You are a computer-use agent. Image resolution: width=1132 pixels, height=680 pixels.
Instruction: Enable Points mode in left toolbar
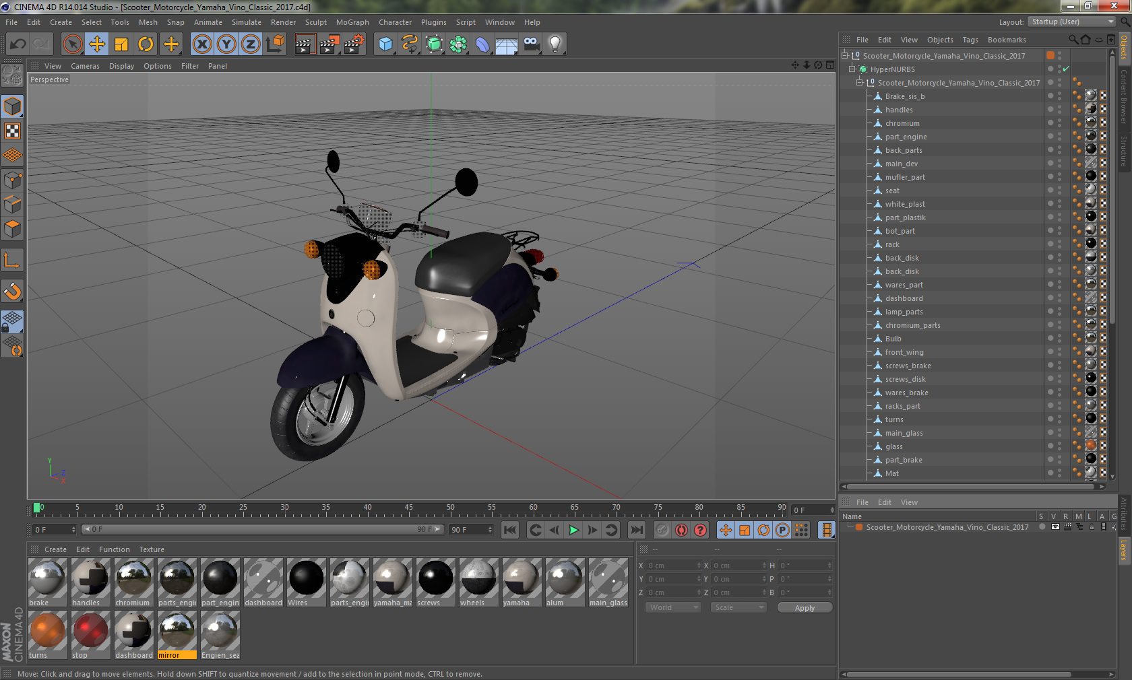13,180
